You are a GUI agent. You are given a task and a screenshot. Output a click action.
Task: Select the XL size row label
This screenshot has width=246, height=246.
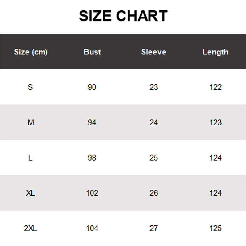[31, 193]
